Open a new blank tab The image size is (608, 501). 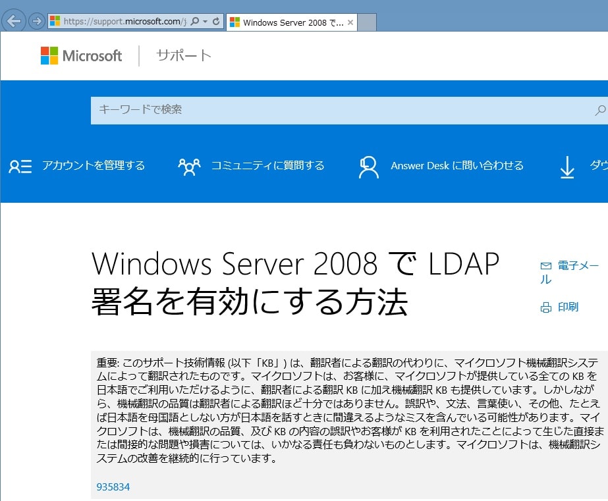pyautogui.click(x=366, y=22)
